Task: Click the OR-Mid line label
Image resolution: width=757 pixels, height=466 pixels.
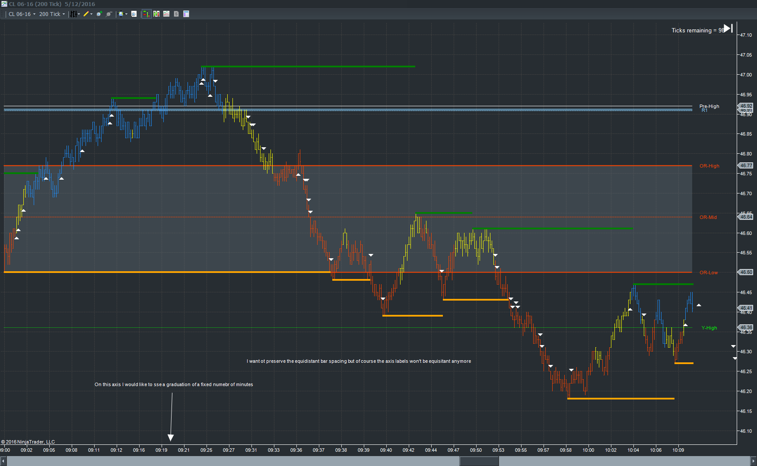Action: pyautogui.click(x=708, y=217)
